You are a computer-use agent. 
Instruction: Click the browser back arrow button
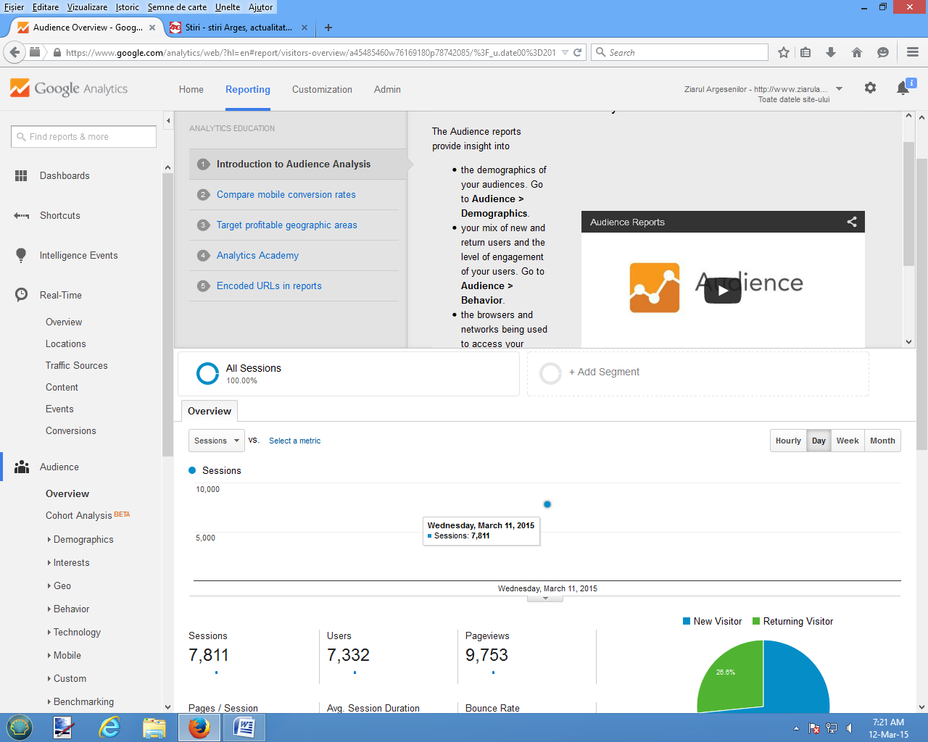point(14,52)
